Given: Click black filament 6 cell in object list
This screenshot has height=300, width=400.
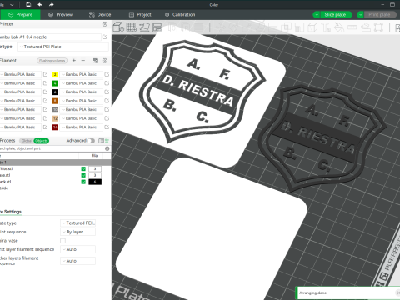Looking at the screenshot, I should [95, 182].
